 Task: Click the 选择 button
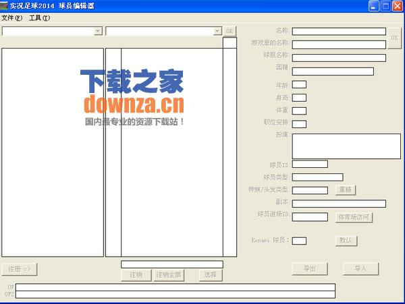tap(211, 274)
